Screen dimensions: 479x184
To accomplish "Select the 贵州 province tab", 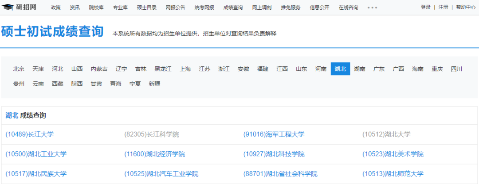I will [x=19, y=84].
